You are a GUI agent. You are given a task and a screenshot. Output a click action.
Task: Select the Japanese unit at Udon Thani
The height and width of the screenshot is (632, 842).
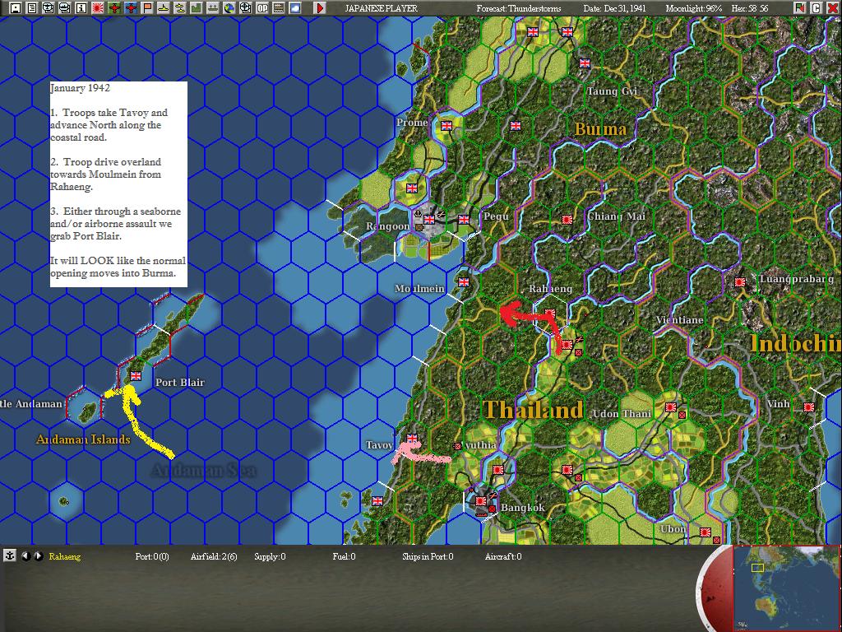point(670,407)
